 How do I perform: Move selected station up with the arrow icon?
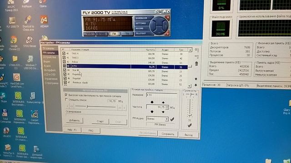coord(196,79)
